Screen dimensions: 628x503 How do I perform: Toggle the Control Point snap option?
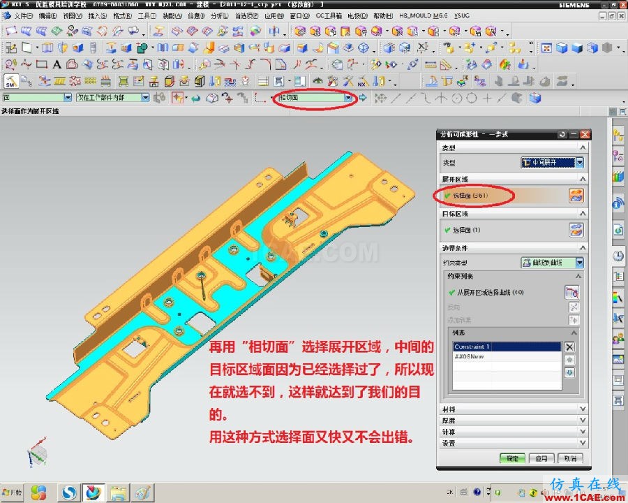[426, 98]
